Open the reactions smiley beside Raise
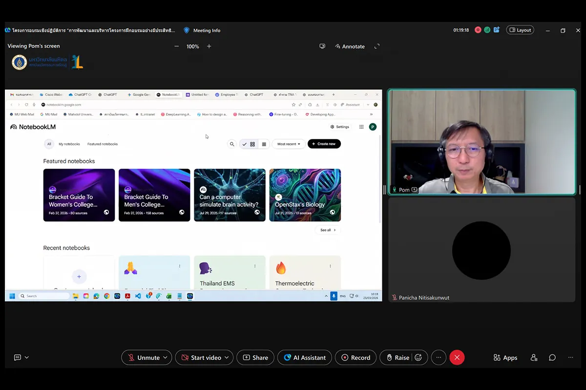586x390 pixels. pyautogui.click(x=419, y=357)
